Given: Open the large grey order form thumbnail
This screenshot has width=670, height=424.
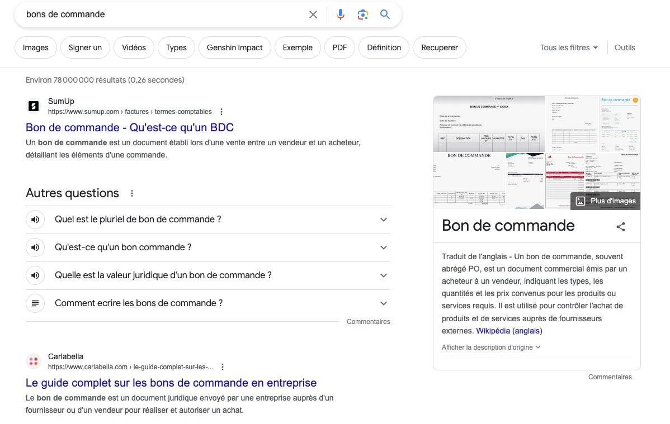Looking at the screenshot, I should tap(489, 124).
